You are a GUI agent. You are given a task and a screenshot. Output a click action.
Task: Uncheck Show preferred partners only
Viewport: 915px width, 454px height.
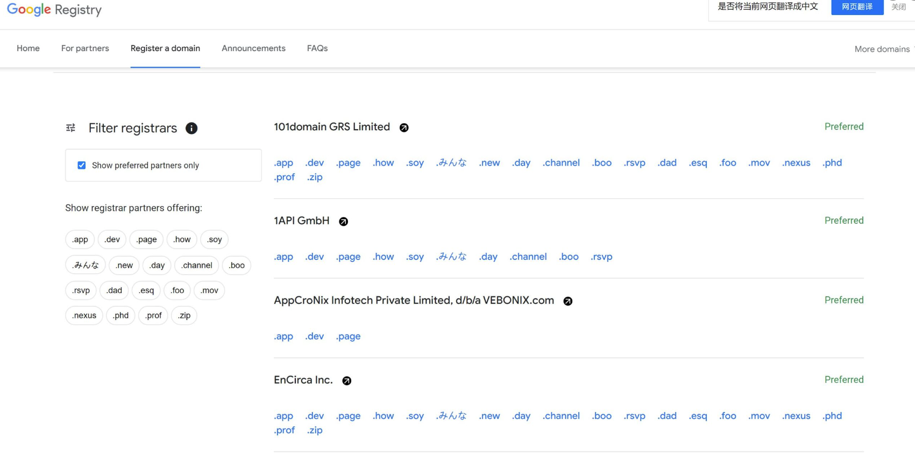[82, 165]
